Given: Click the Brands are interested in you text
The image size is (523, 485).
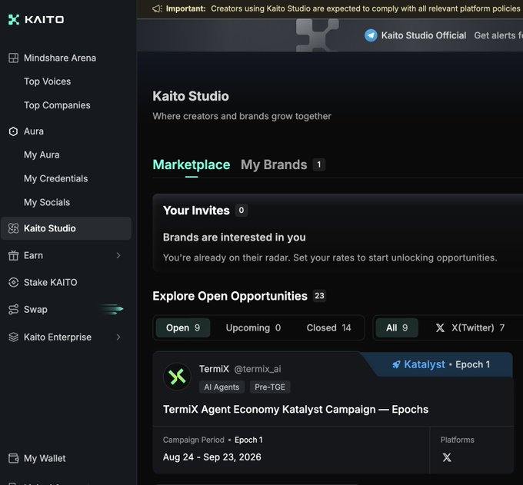Looking at the screenshot, I should pyautogui.click(x=234, y=238).
